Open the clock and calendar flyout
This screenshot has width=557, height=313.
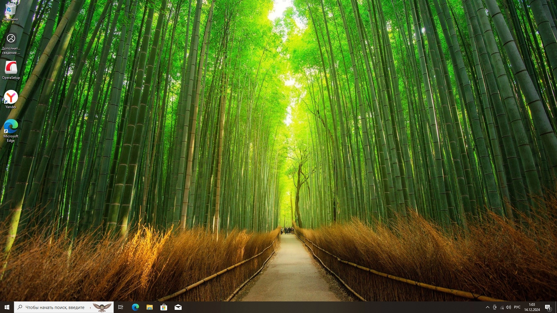pyautogui.click(x=532, y=307)
